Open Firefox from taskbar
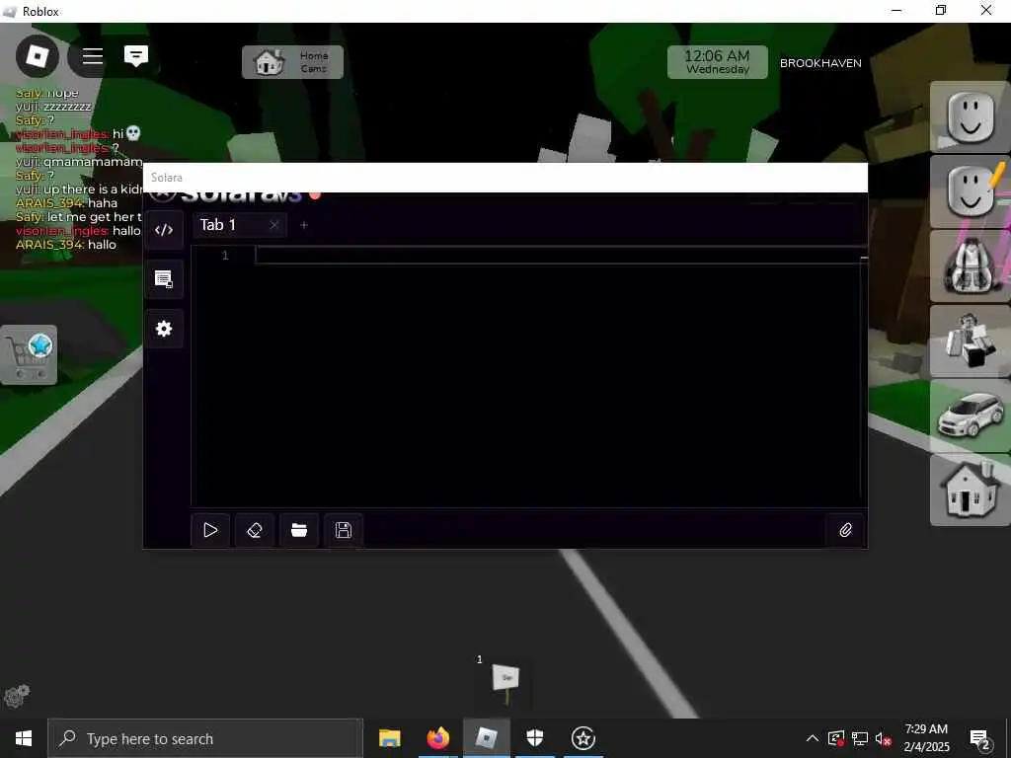Image resolution: width=1011 pixels, height=758 pixels. tap(437, 738)
